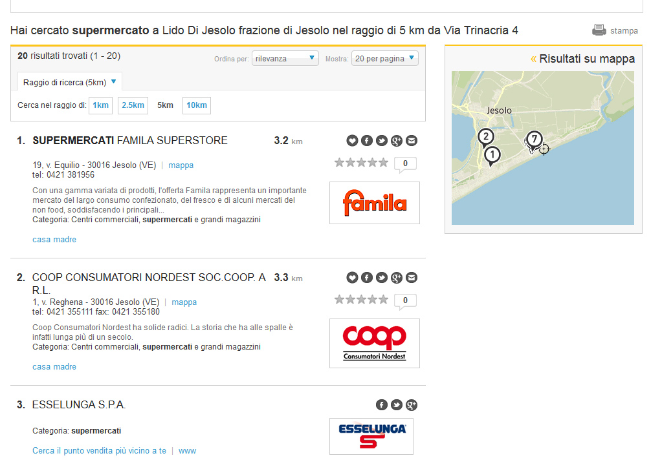Open the Coop Consumatori Nordest logo
Image resolution: width=662 pixels, height=460 pixels.
pyautogui.click(x=375, y=343)
